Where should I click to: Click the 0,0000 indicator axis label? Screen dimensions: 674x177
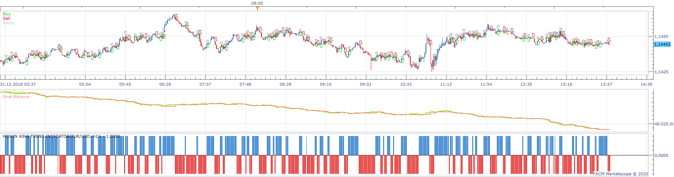click(662, 155)
